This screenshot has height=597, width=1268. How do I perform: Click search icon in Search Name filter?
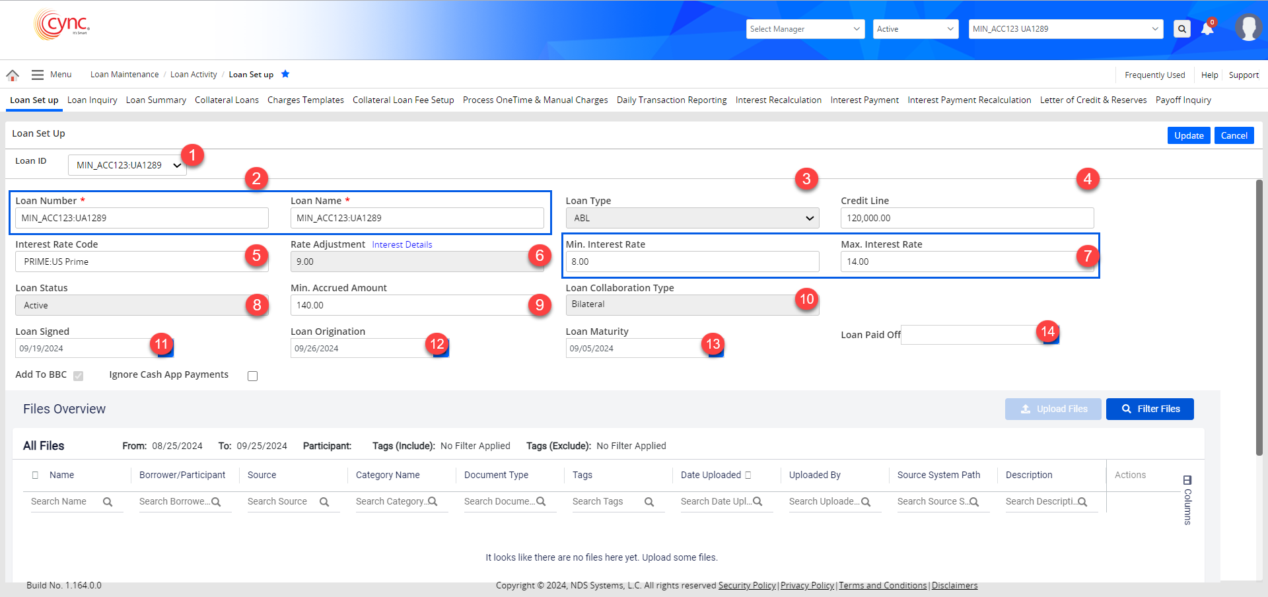pyautogui.click(x=108, y=502)
